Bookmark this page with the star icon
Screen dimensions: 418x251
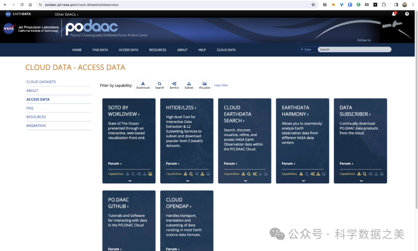pyautogui.click(x=313, y=5)
